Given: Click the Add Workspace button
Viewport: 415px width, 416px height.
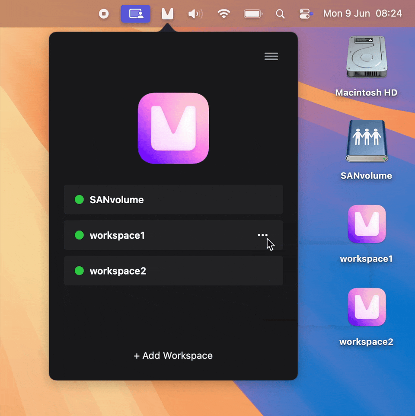Looking at the screenshot, I should click(x=173, y=355).
